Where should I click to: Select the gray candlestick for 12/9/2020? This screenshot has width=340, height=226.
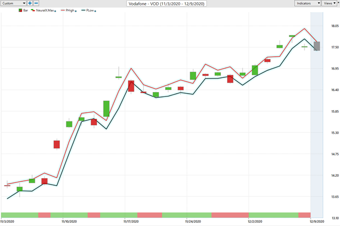tap(317, 46)
